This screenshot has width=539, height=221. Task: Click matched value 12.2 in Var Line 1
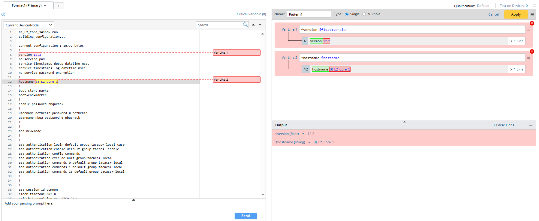[x=327, y=41]
